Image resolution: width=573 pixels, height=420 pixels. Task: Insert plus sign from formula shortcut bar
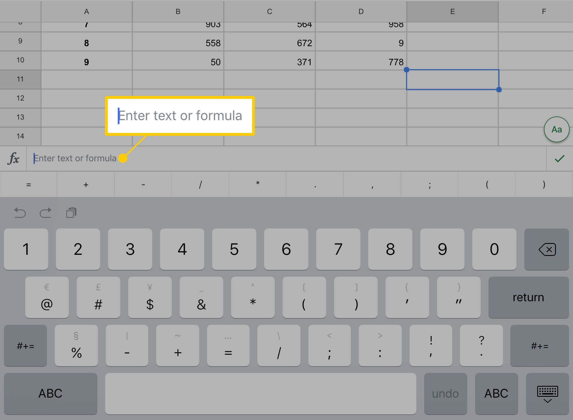pos(86,185)
